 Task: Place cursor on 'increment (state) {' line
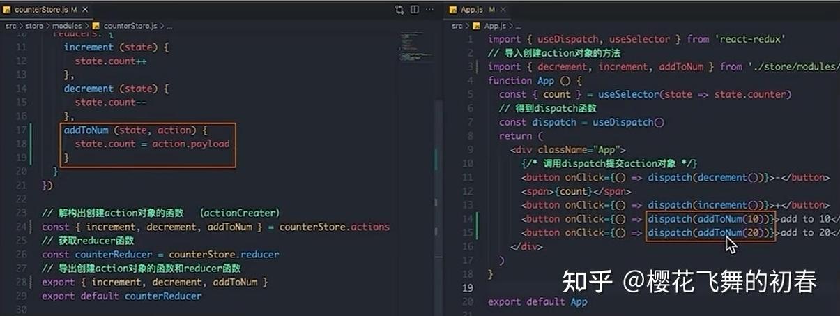(116, 47)
